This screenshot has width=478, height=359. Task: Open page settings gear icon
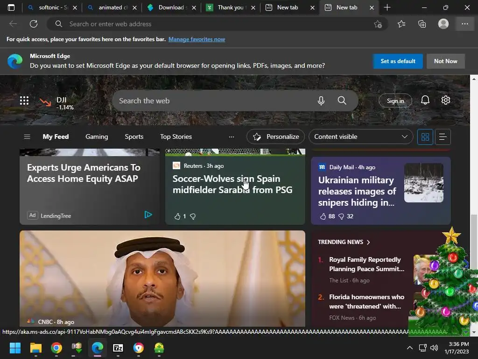(446, 100)
